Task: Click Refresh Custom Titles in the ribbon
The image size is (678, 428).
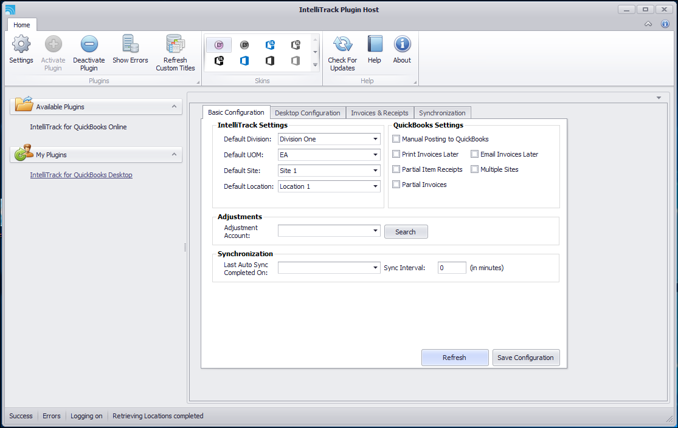Action: (175, 53)
